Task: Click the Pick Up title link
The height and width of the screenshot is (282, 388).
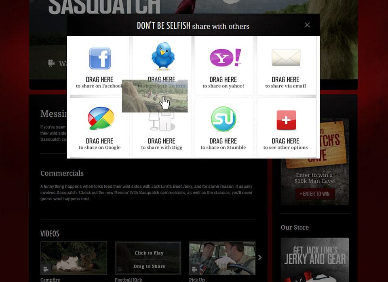Action: click(197, 280)
